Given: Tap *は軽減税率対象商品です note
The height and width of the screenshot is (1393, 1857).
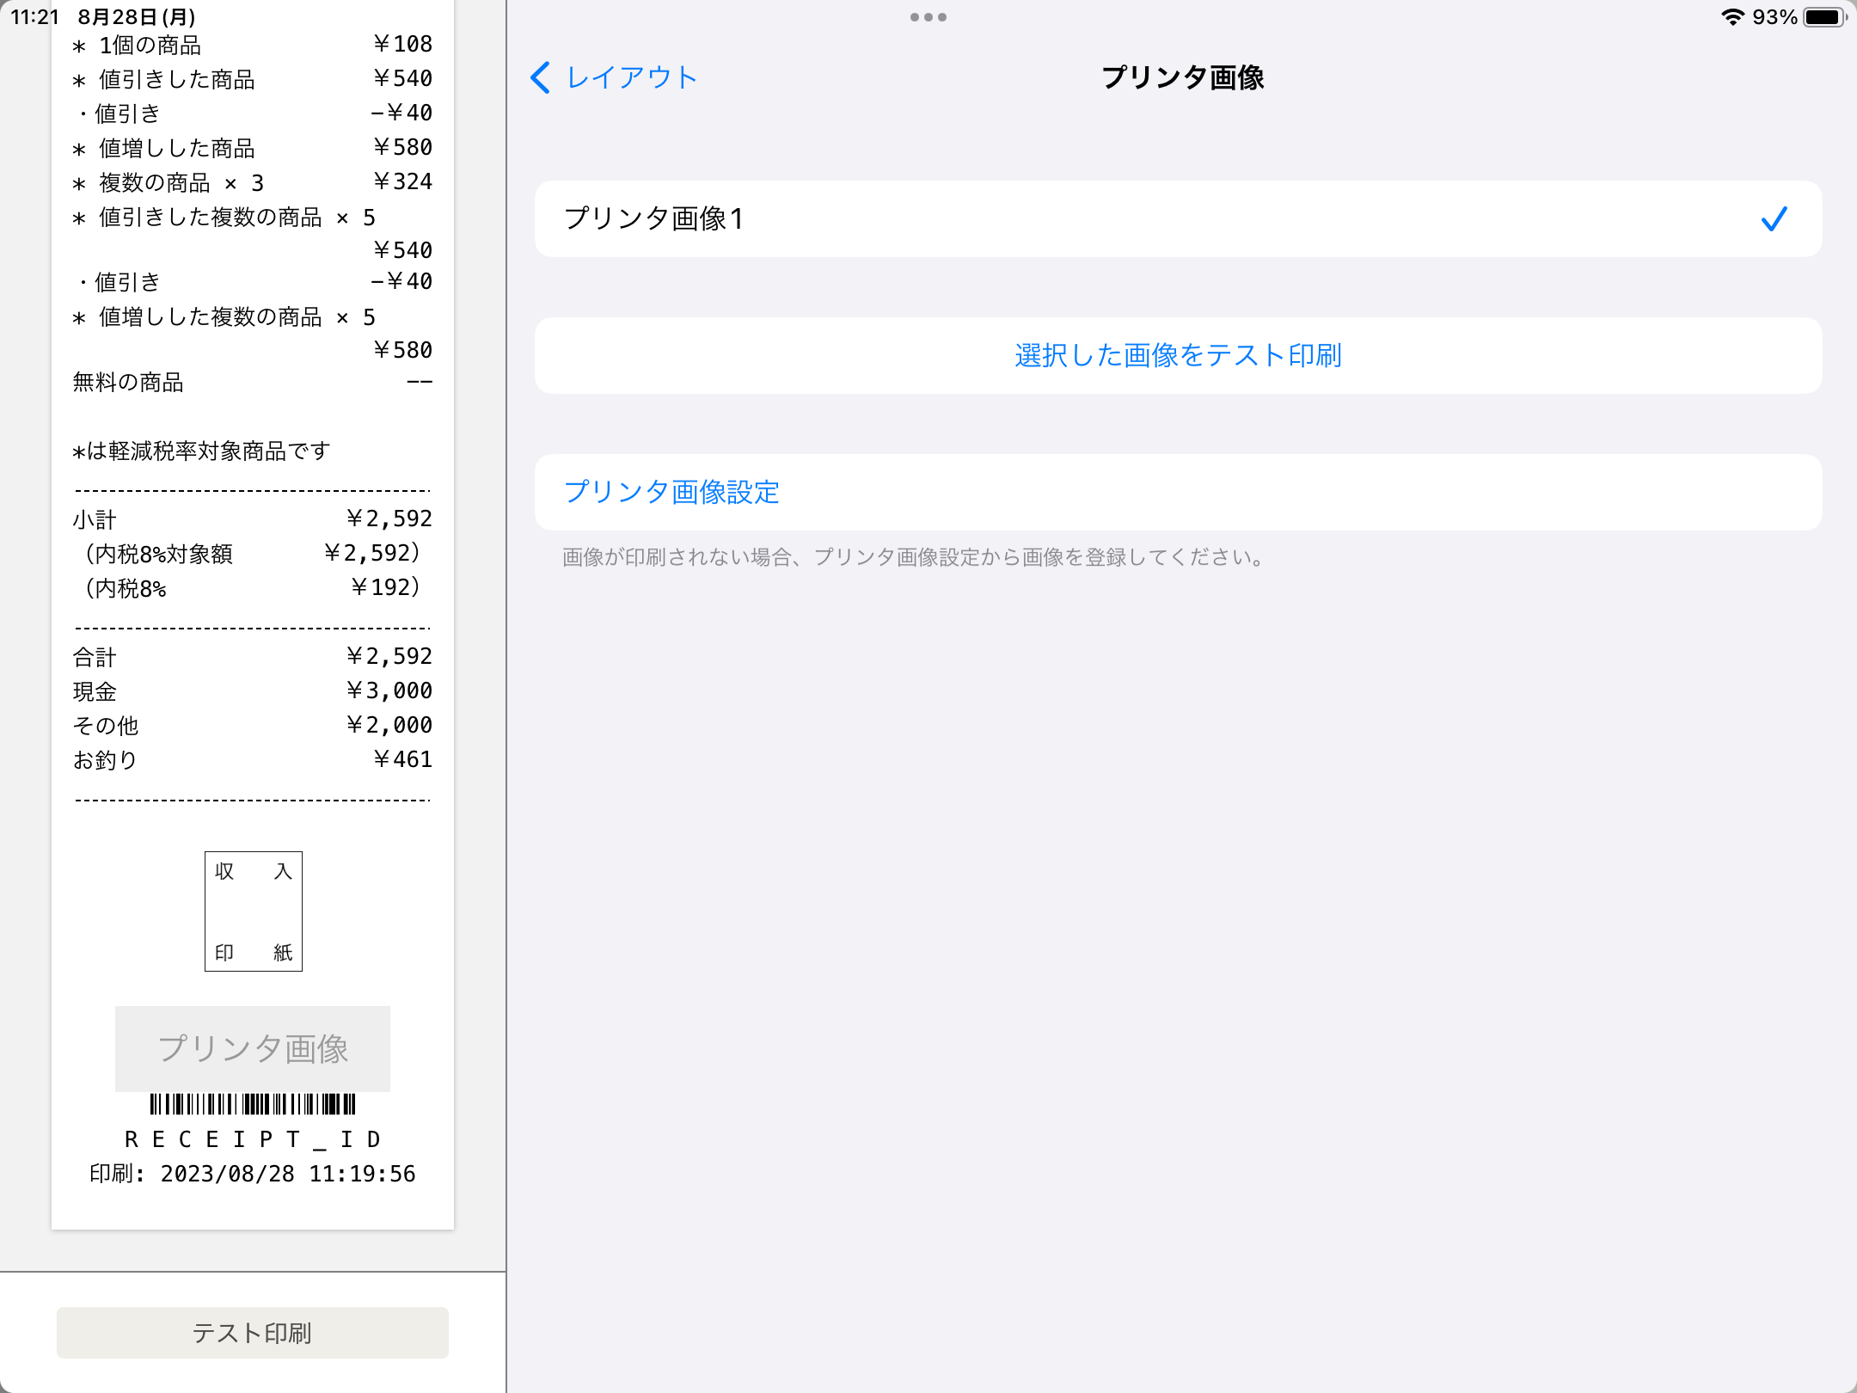Looking at the screenshot, I should (201, 451).
